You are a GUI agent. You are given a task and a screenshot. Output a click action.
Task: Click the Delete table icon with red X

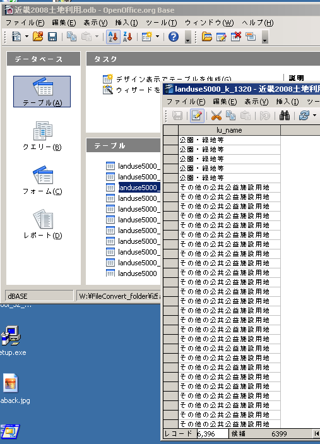[236, 37]
